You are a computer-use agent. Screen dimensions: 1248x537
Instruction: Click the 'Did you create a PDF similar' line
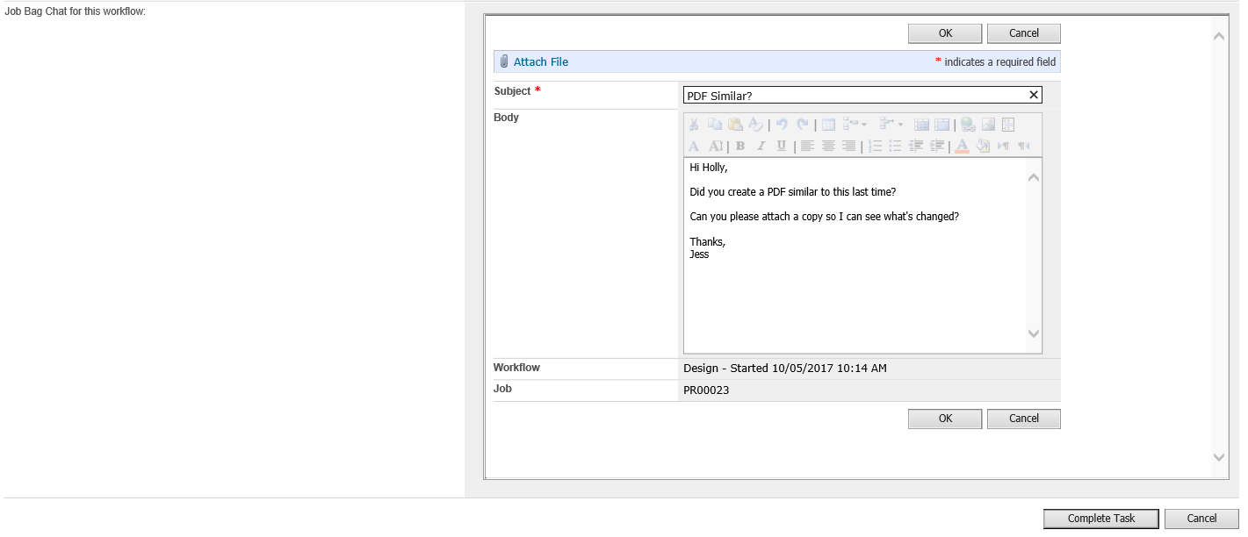793,192
